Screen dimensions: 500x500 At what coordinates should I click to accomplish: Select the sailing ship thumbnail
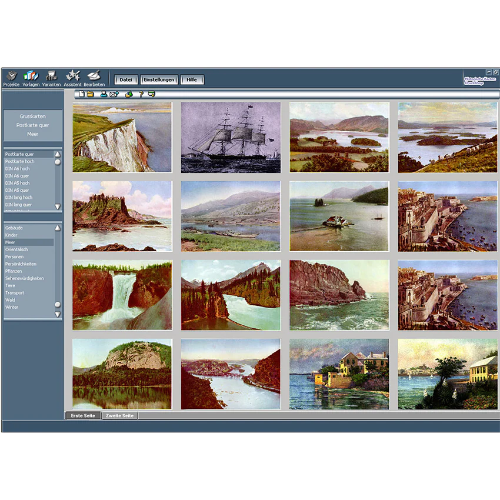[231, 138]
